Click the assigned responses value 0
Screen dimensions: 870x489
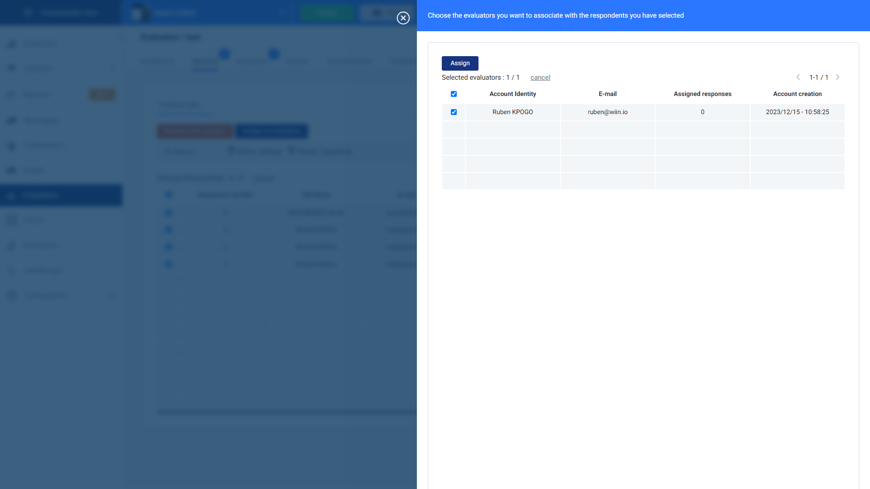pyautogui.click(x=702, y=112)
